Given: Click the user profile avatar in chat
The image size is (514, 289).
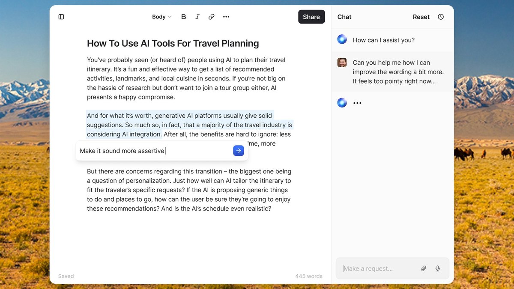Looking at the screenshot, I should [342, 63].
